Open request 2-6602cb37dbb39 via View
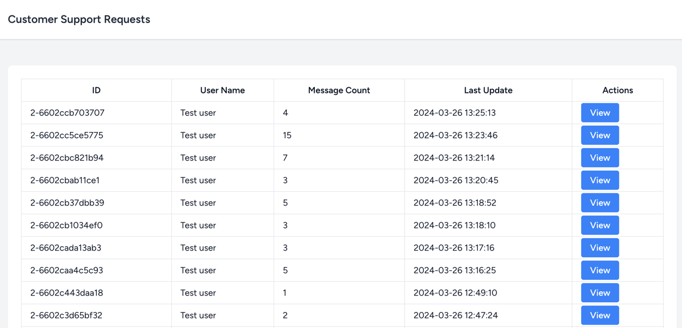The height and width of the screenshot is (328, 682). coord(600,203)
